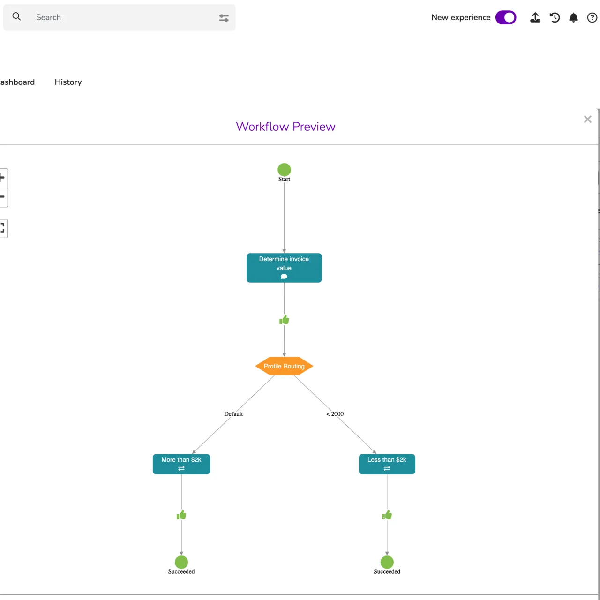600x600 pixels.
Task: Select the Profile Routing node
Action: click(284, 366)
